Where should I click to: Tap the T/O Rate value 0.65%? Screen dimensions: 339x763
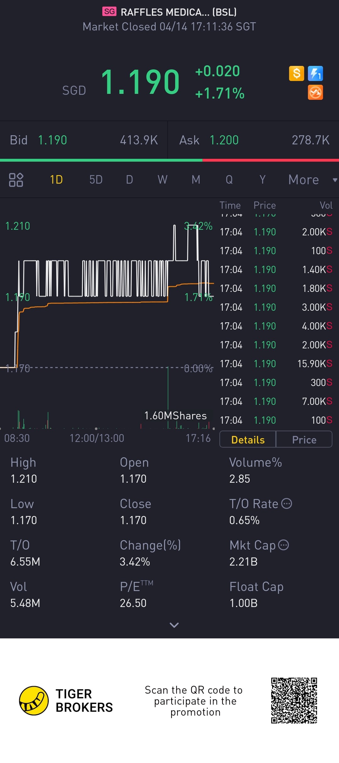click(x=245, y=520)
